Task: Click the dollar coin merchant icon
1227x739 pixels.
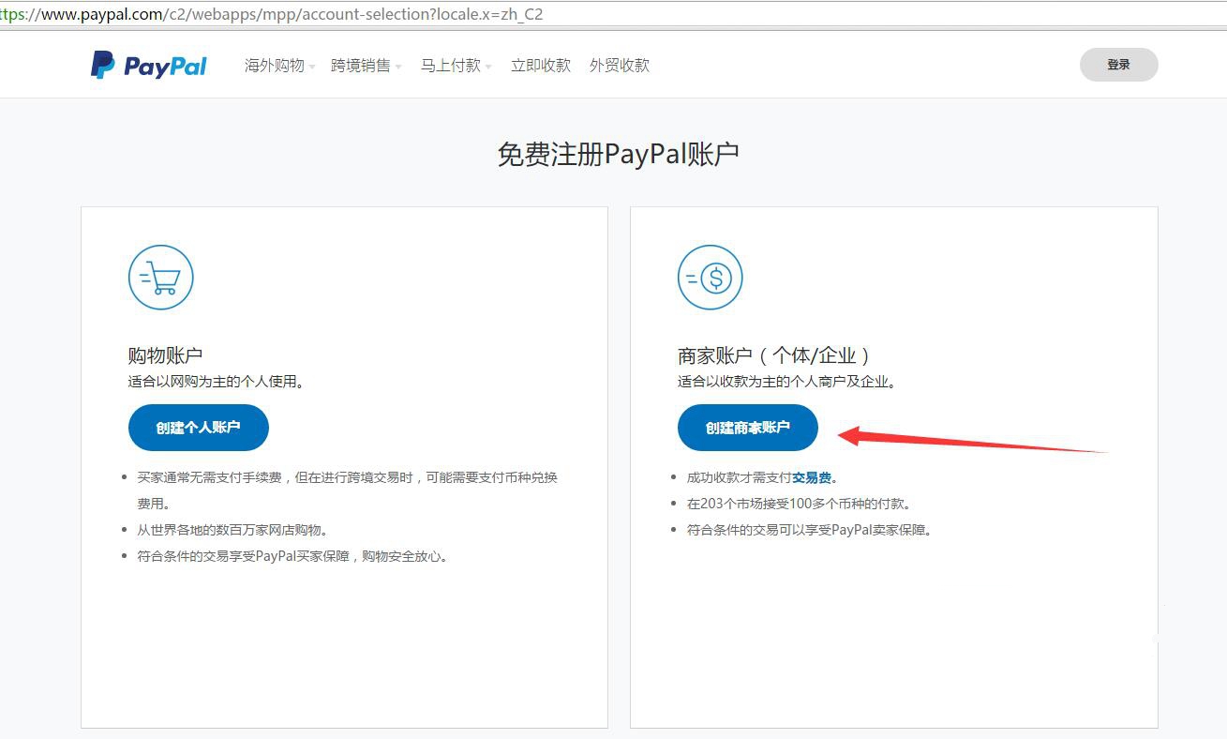Action: pos(711,278)
